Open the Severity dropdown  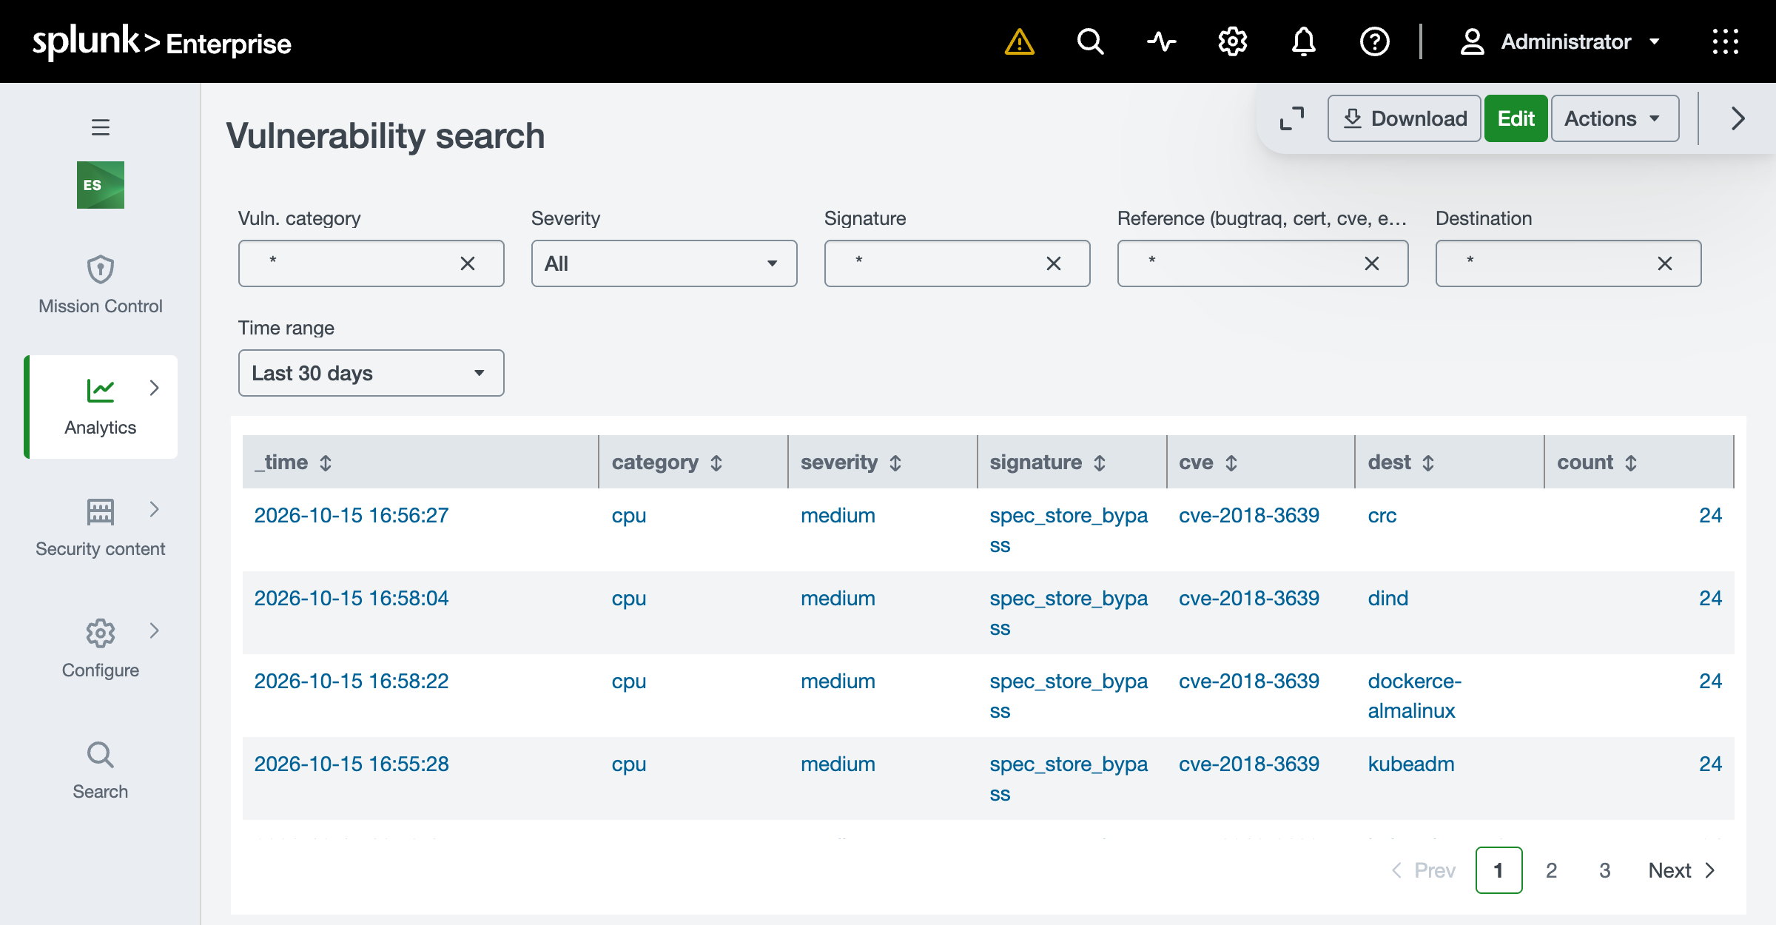coord(664,263)
